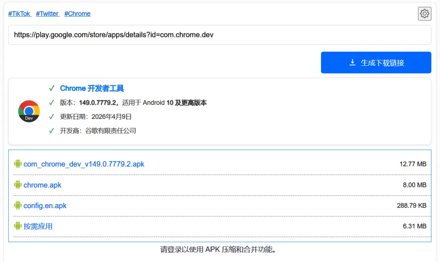Click the Chrome Dev app icon
Viewport: 440px width, 262px height.
pos(29,111)
